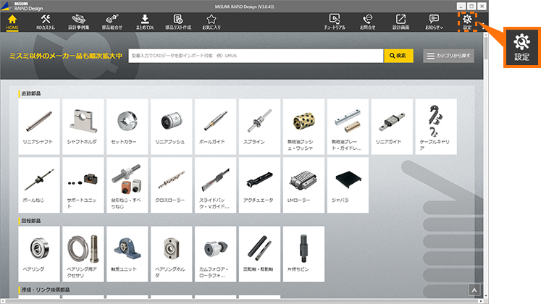Open 設定 gear in the toolbar
Image resolution: width=541 pixels, height=304 pixels.
click(468, 22)
